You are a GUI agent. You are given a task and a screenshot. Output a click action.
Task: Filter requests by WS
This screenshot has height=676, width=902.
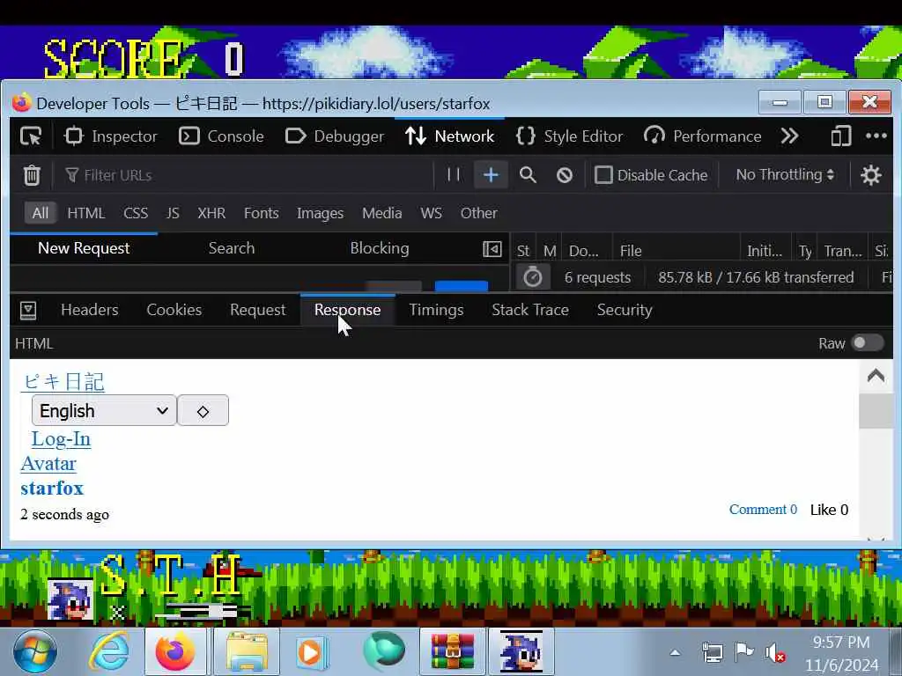point(431,213)
